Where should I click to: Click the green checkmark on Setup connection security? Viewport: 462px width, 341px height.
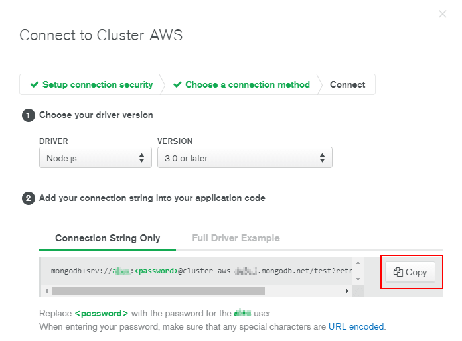pos(34,84)
